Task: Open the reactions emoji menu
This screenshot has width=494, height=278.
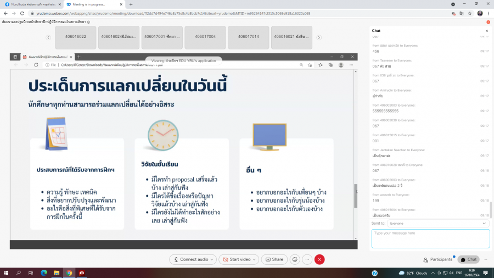Action: pyautogui.click(x=295, y=259)
